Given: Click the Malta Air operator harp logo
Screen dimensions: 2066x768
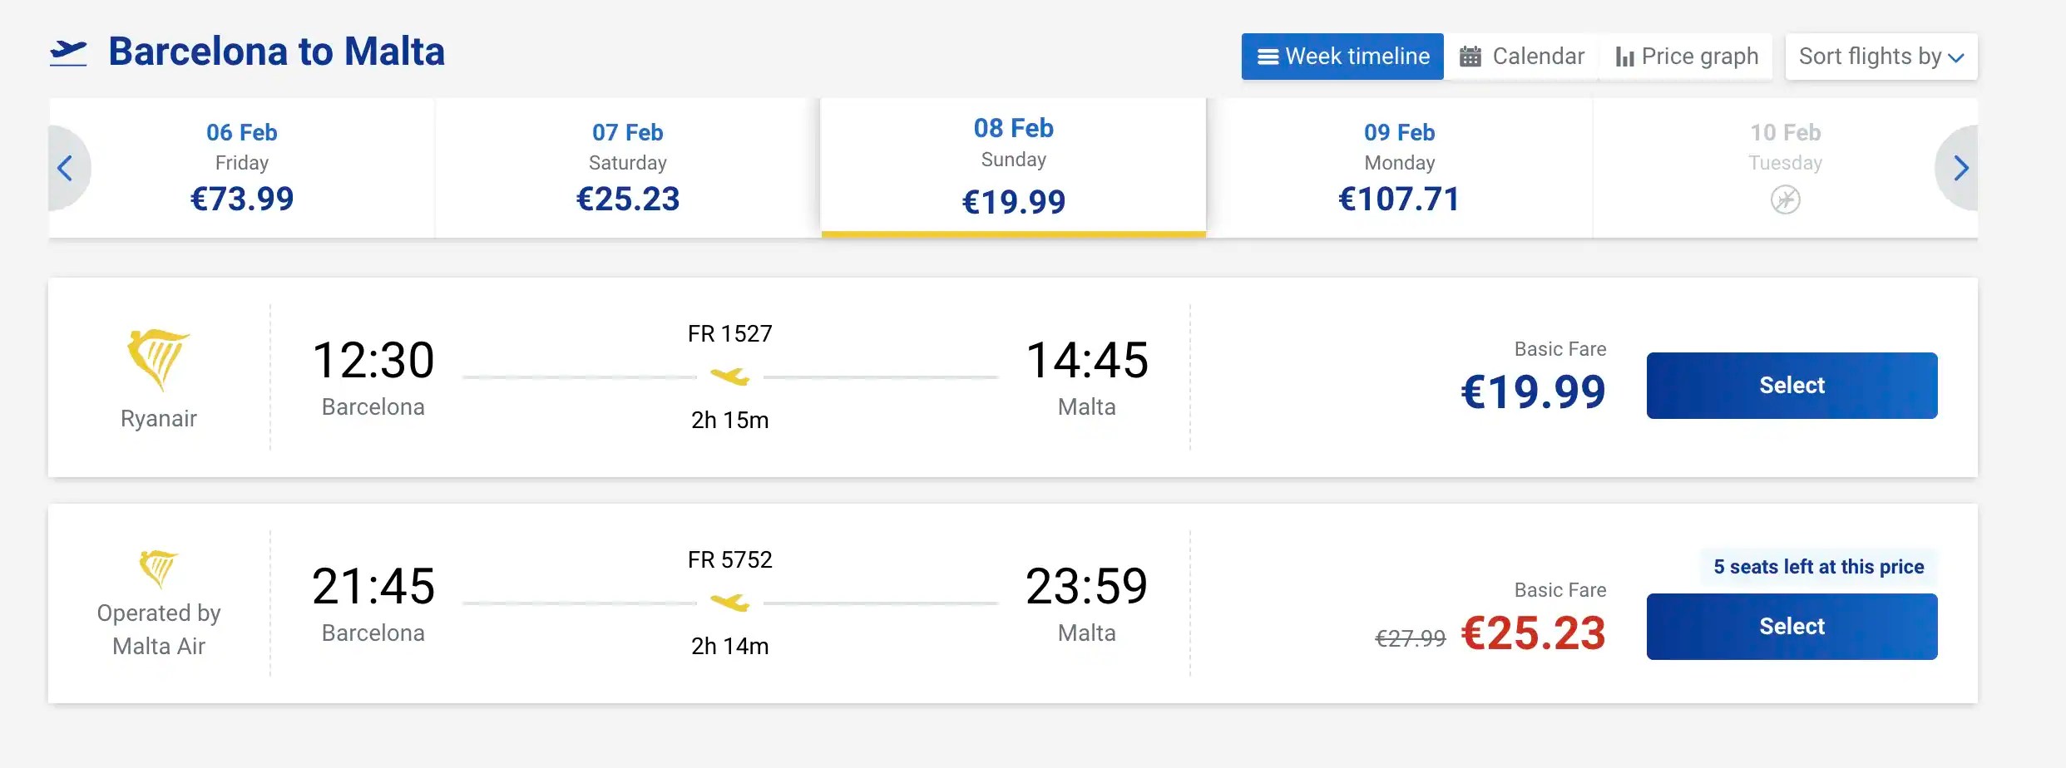Looking at the screenshot, I should coord(158,569).
